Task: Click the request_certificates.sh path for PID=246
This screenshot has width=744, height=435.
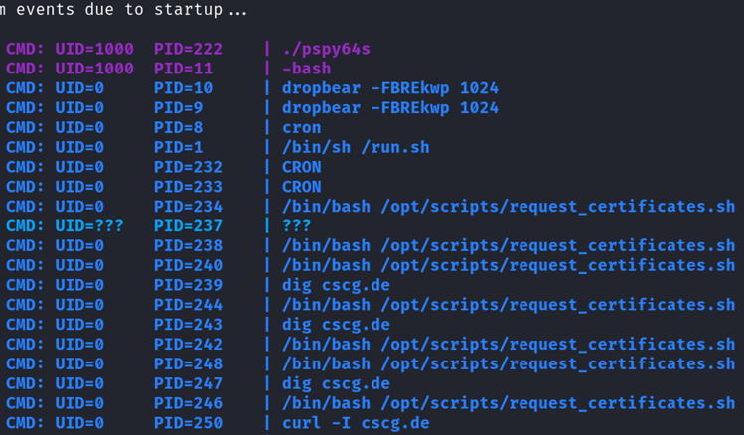Action: 558,403
